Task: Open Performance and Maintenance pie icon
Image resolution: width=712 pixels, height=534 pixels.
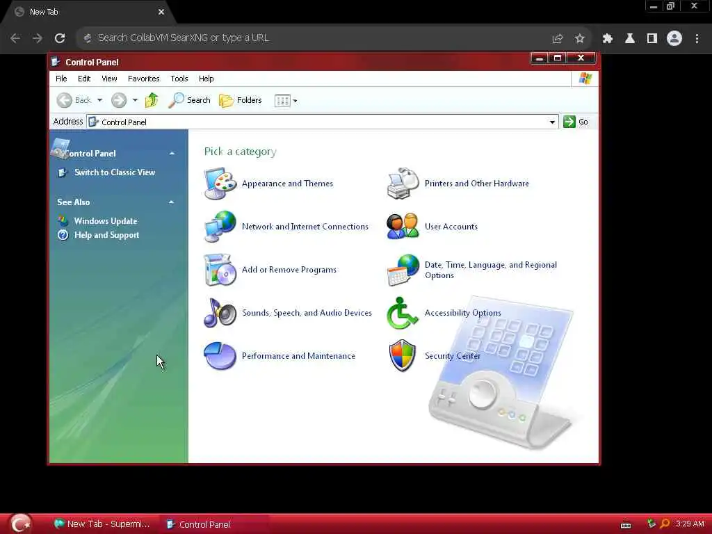Action: (220, 356)
